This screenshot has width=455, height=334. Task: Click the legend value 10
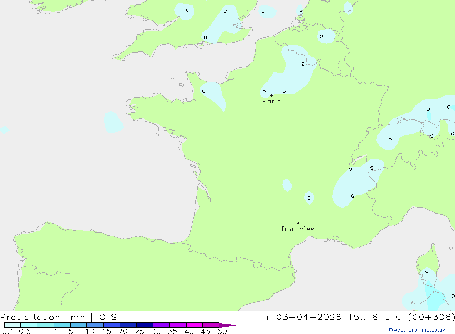click(x=90, y=331)
